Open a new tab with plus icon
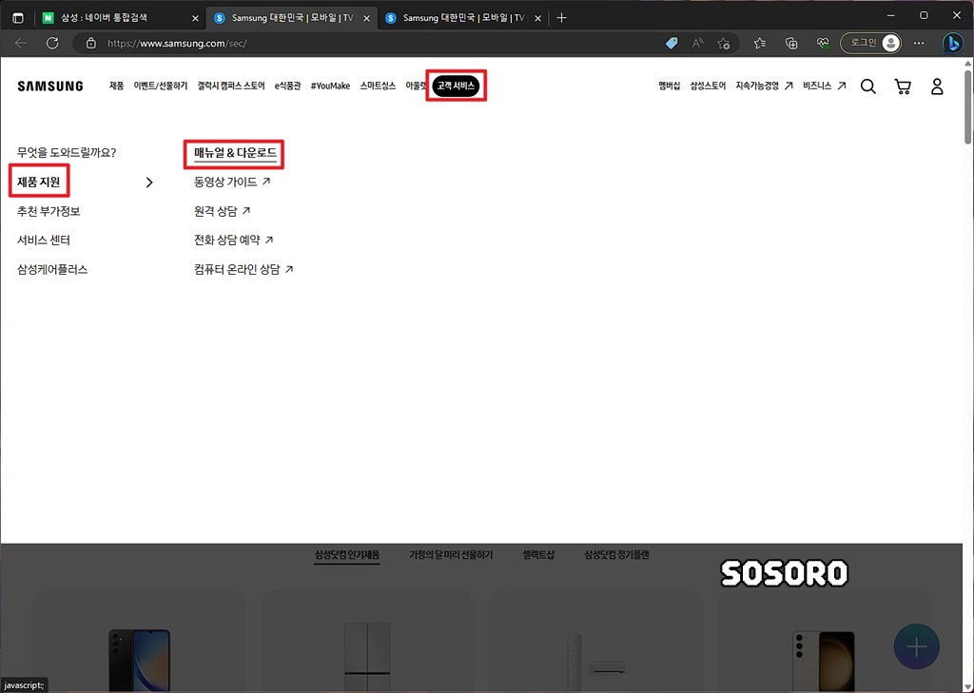The height and width of the screenshot is (693, 974). coord(561,18)
